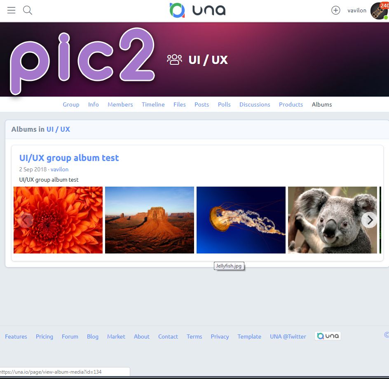Screen dimensions: 389x379
Task: Switch to the Members tab
Action: [x=120, y=104]
